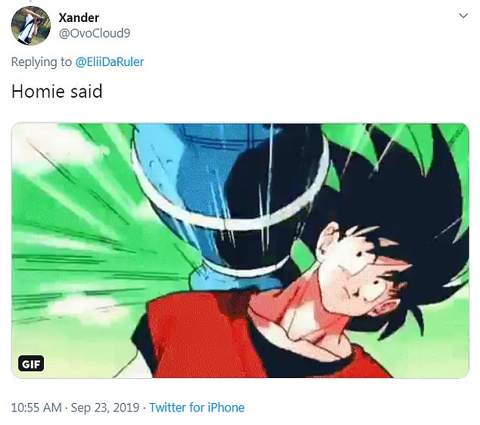Click the empty area below the tweet text
The image size is (480, 425).
[240, 112]
